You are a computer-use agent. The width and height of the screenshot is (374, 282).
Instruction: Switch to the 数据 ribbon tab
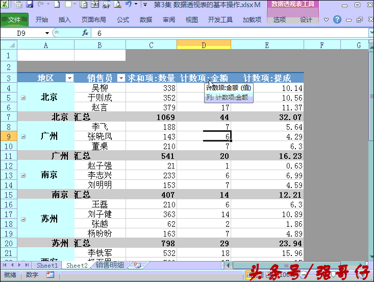pos(146,19)
